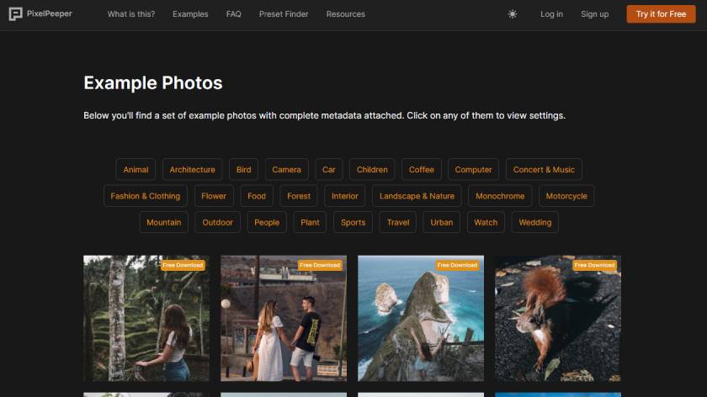This screenshot has width=707, height=397.
Task: Open the FAQ nav link
Action: [x=233, y=14]
